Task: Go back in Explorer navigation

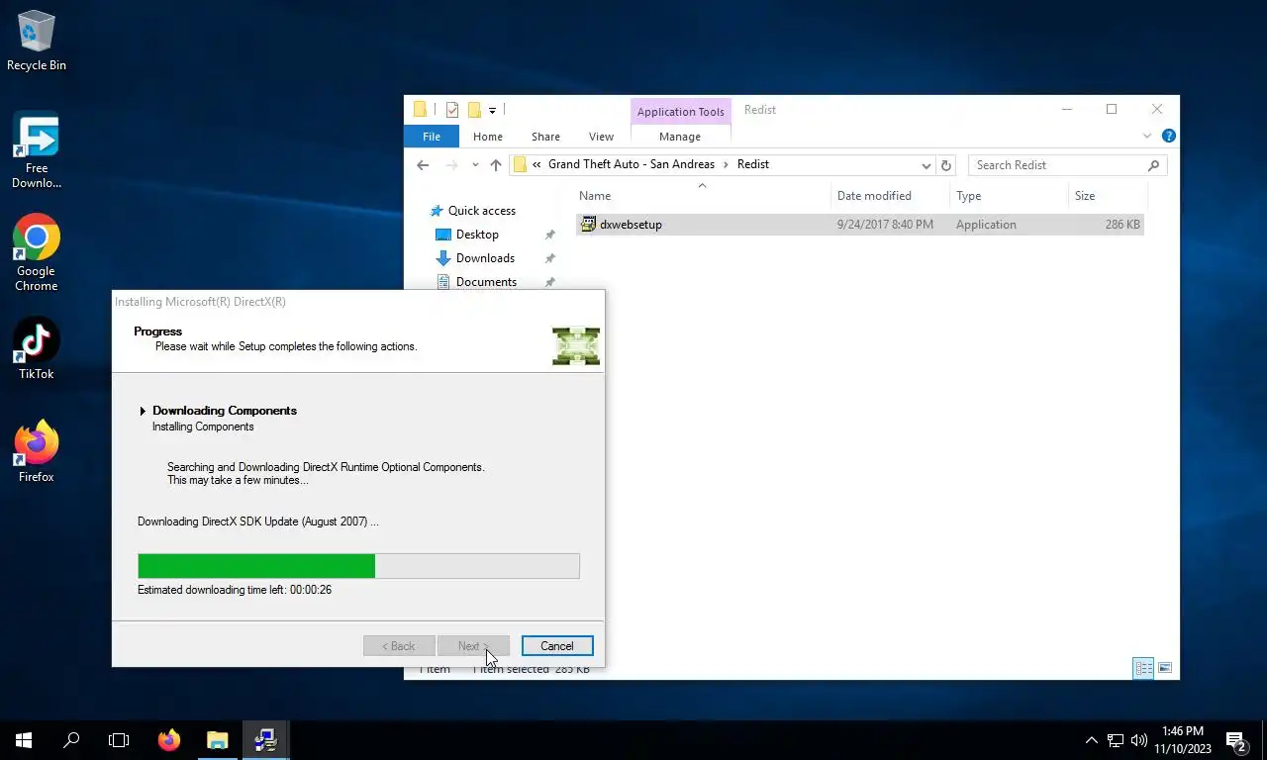Action: [x=423, y=165]
